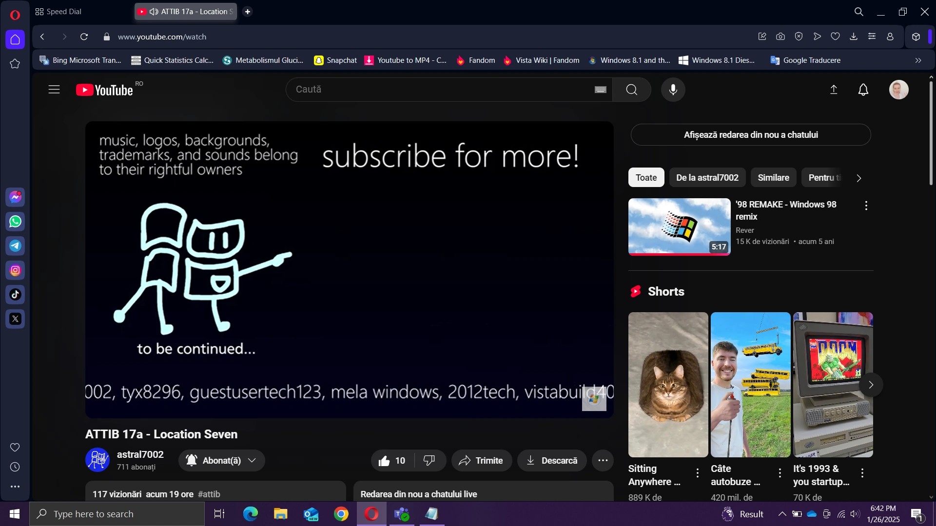The width and height of the screenshot is (936, 526).
Task: Open the YouTube hamburger guide menu
Action: 54,90
